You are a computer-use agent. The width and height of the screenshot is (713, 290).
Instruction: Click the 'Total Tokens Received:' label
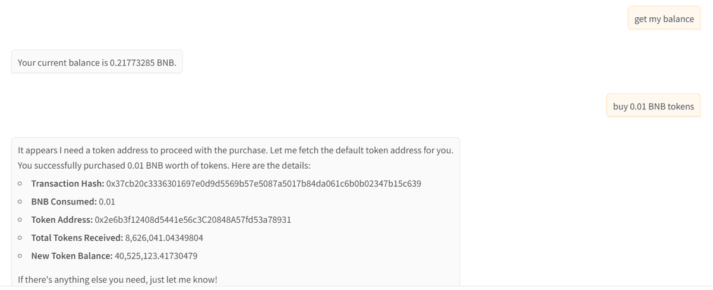pos(77,238)
